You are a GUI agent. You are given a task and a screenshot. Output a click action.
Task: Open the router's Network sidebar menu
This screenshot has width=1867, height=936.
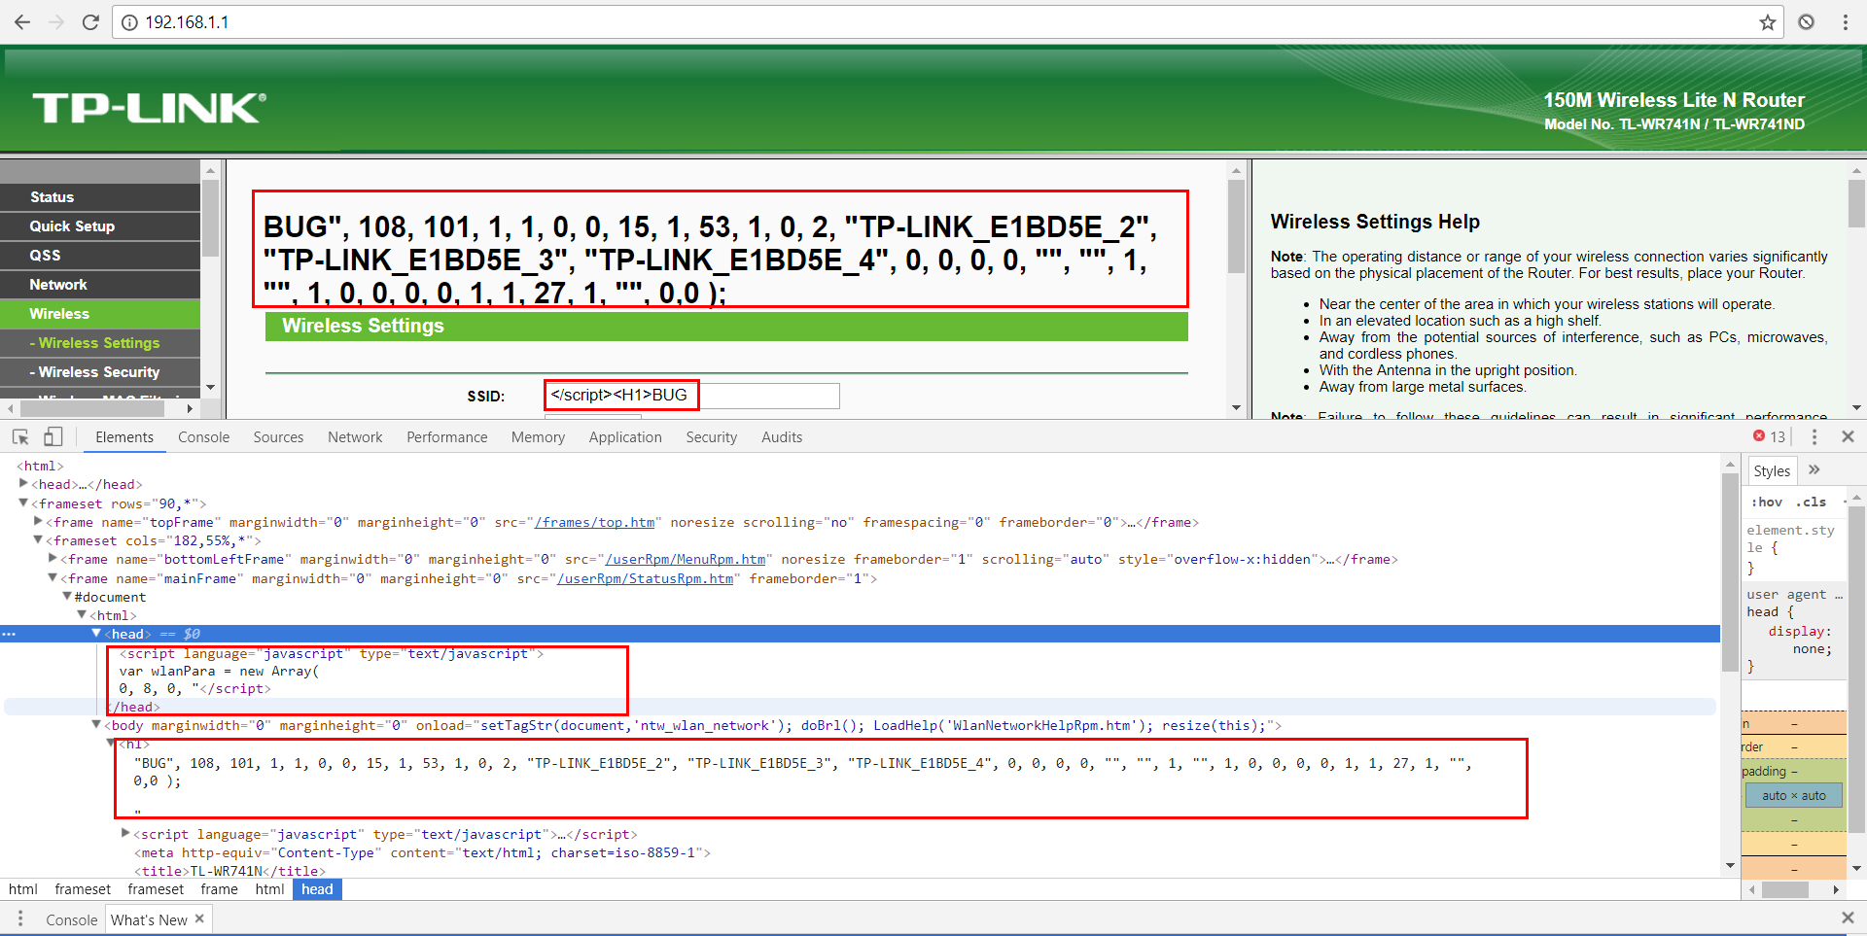pos(100,285)
